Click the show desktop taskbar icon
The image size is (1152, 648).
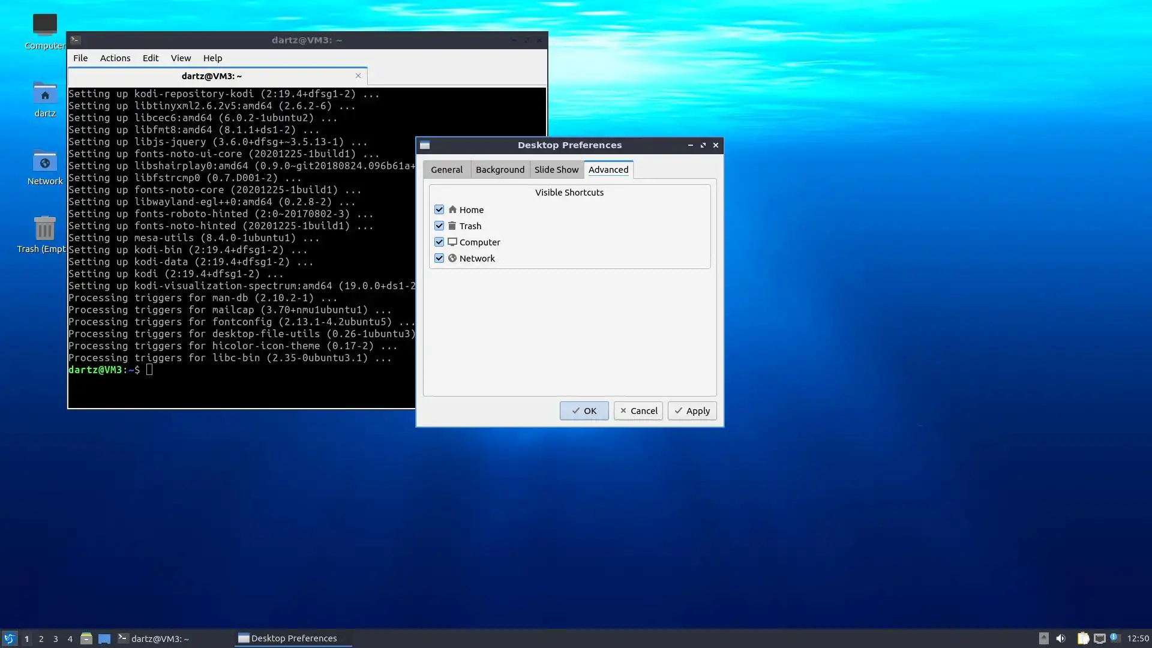104,638
